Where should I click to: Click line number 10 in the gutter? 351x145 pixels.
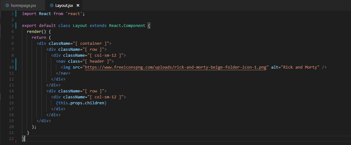11,67
